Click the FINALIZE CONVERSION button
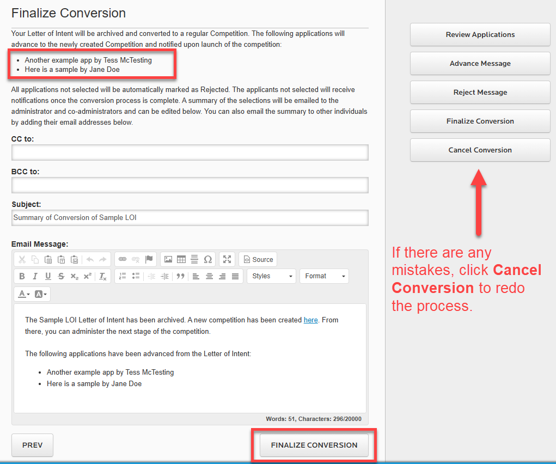Screen dimensions: 556x464 [314, 445]
